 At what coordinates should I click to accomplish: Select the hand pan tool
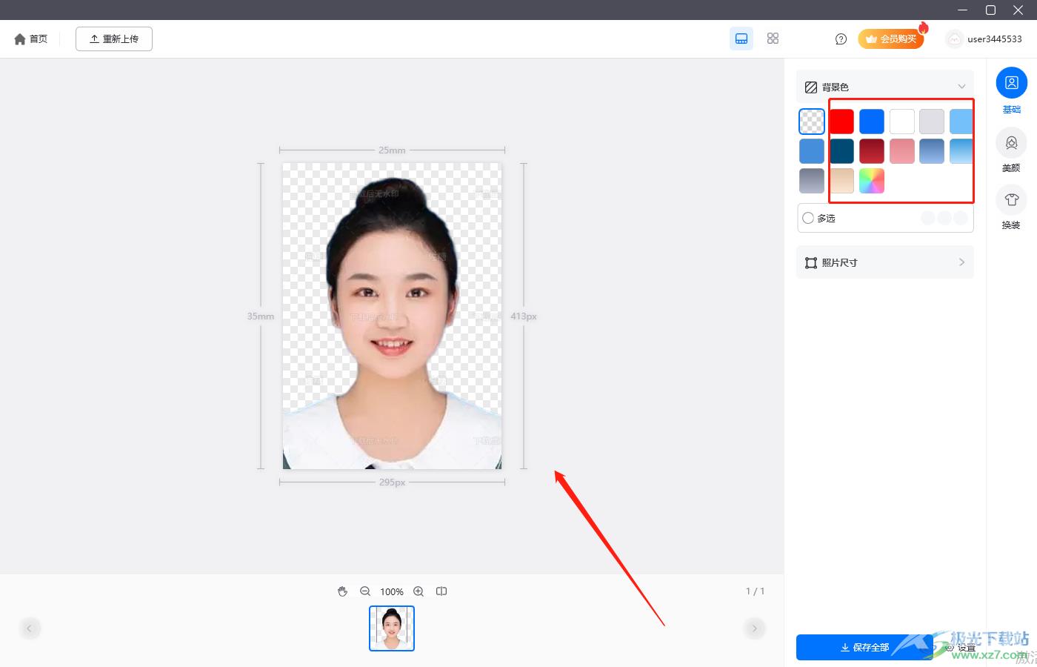tap(342, 591)
